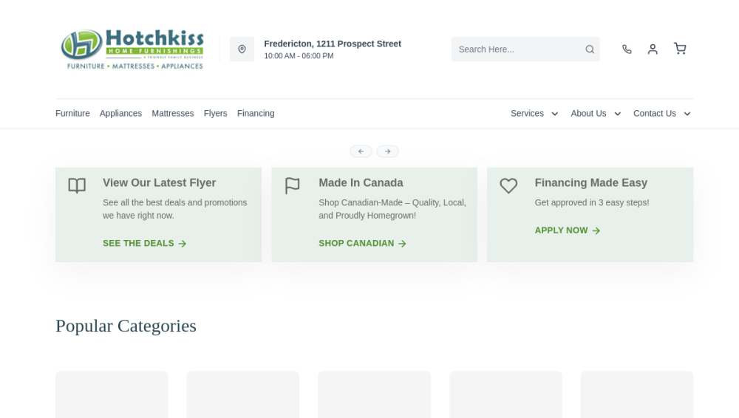Follow the SEE THE DEALS link
The height and width of the screenshot is (418, 739).
(x=145, y=243)
